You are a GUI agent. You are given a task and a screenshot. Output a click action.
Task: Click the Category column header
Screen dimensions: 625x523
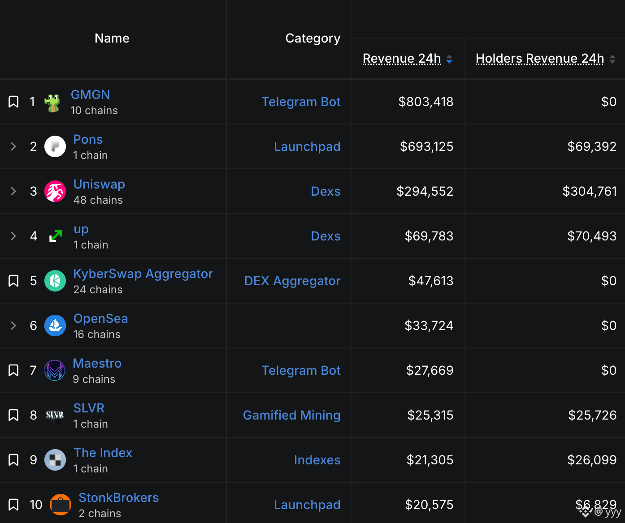pyautogui.click(x=313, y=39)
